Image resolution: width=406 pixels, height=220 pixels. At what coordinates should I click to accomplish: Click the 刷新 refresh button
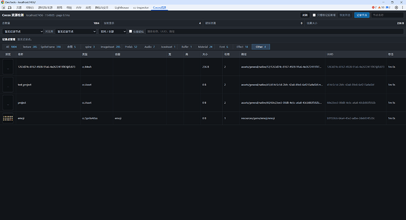(305, 15)
